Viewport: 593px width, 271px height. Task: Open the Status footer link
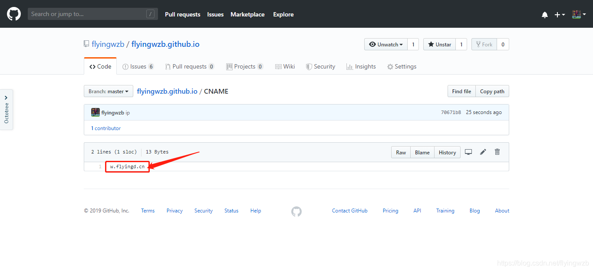click(x=231, y=211)
